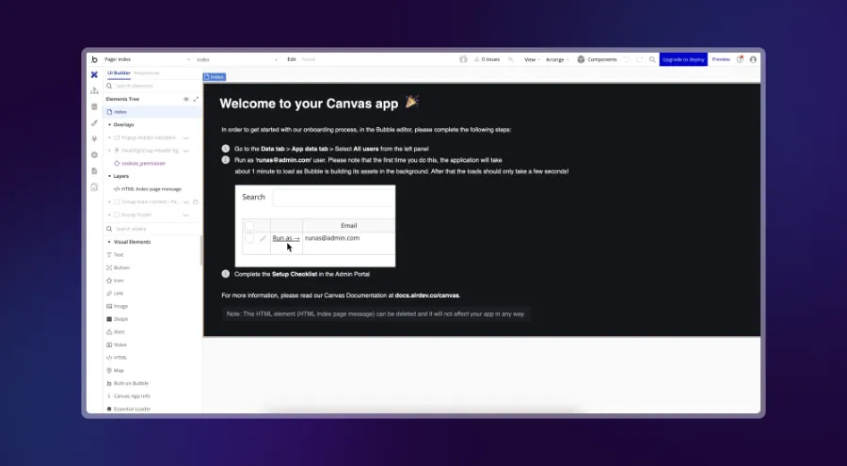847x466 pixels.
Task: Check the header checkbox in users table
Action: [249, 225]
